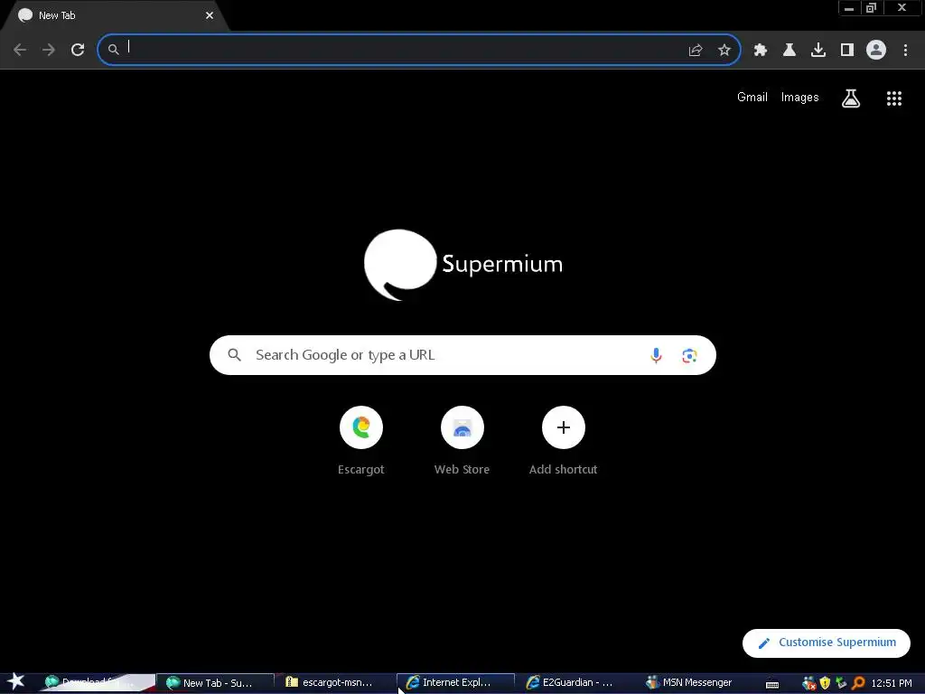Click the magnifier icon in search box

click(234, 354)
